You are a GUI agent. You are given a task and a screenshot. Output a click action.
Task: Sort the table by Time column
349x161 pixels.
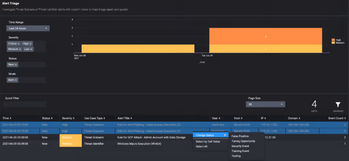7,118
